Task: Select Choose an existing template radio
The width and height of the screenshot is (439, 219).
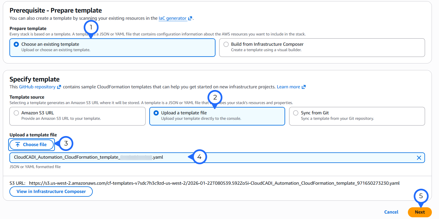Action: (16, 44)
